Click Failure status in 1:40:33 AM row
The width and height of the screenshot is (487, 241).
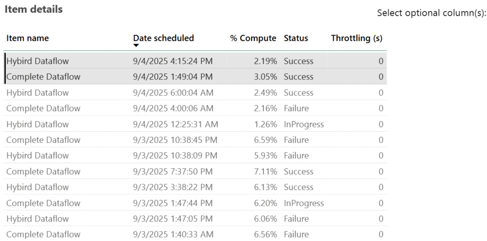[x=296, y=234]
